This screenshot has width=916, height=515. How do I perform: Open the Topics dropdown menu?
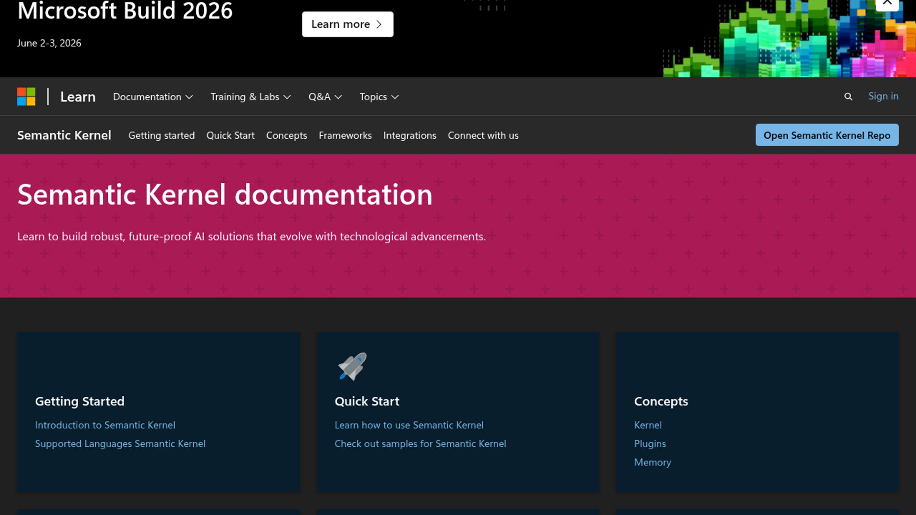[x=379, y=97]
